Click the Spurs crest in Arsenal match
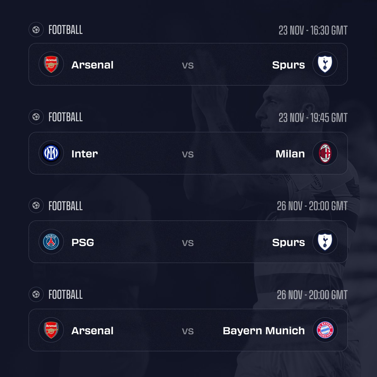Screen dimensions: 377x377 [x=325, y=64]
